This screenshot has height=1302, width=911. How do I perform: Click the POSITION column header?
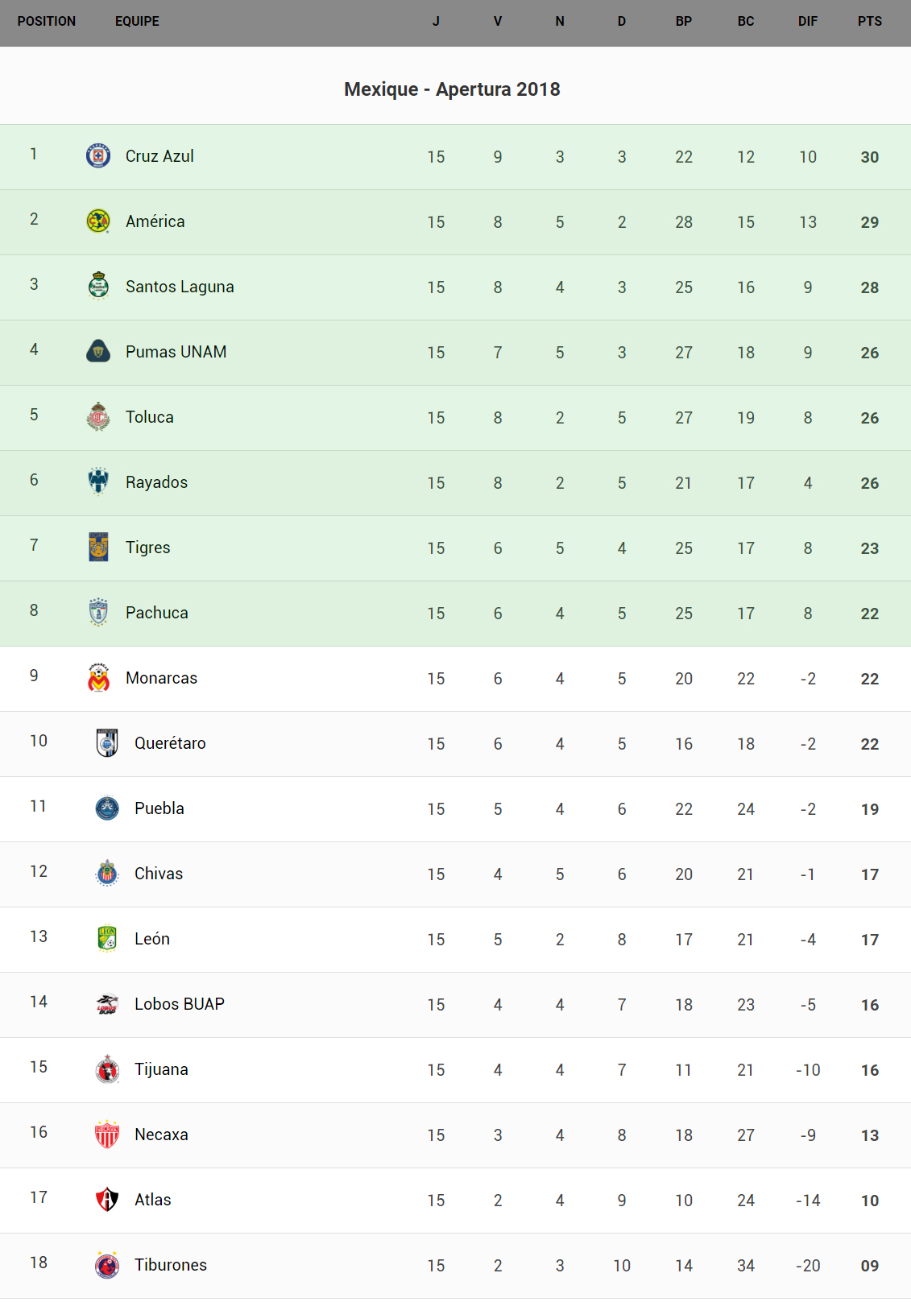(x=47, y=22)
